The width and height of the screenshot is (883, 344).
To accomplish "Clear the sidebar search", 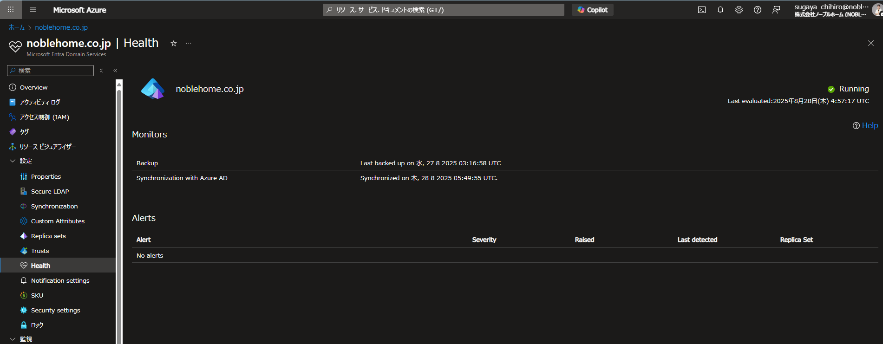I will pyautogui.click(x=101, y=71).
